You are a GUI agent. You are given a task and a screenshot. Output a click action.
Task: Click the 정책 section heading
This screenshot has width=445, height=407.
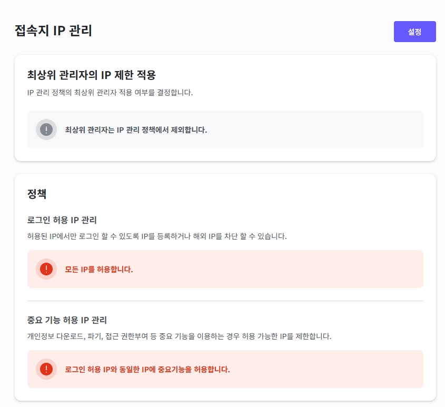37,194
